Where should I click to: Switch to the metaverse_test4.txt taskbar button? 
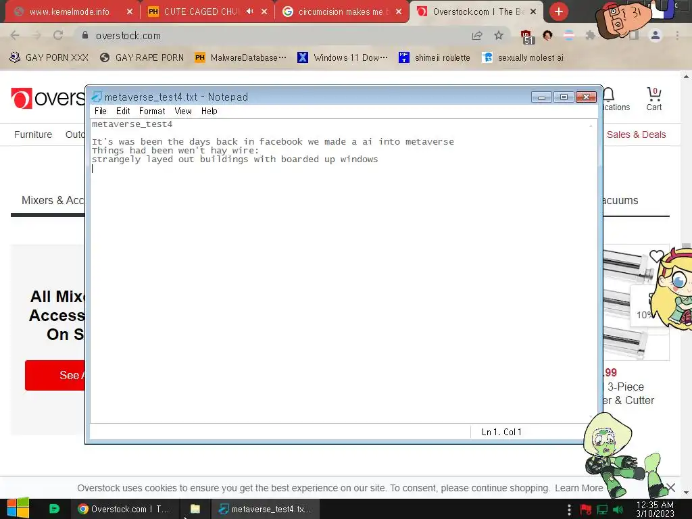click(265, 509)
